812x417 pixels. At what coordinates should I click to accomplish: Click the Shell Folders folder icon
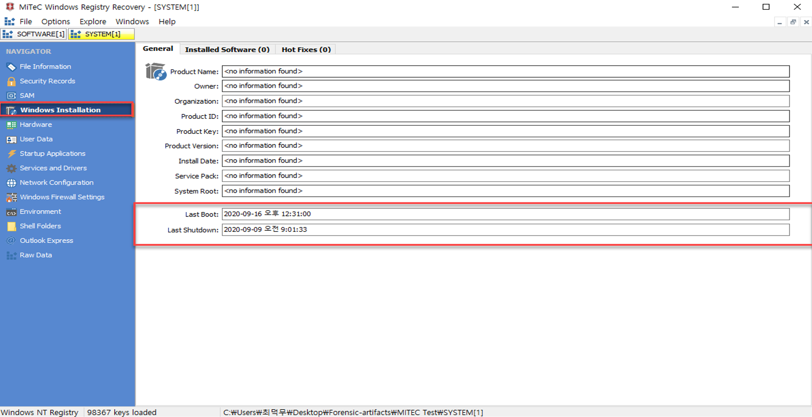pos(11,226)
